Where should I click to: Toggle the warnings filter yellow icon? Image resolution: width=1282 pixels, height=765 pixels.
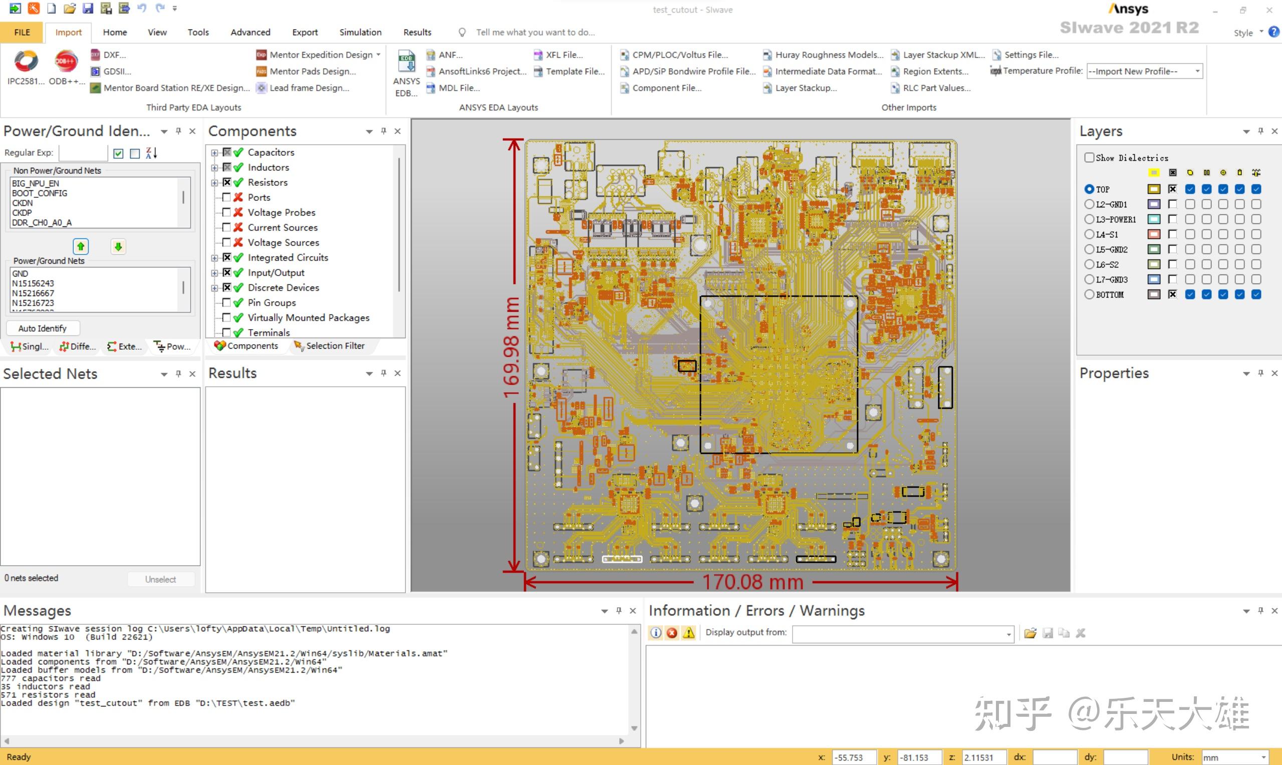[689, 633]
